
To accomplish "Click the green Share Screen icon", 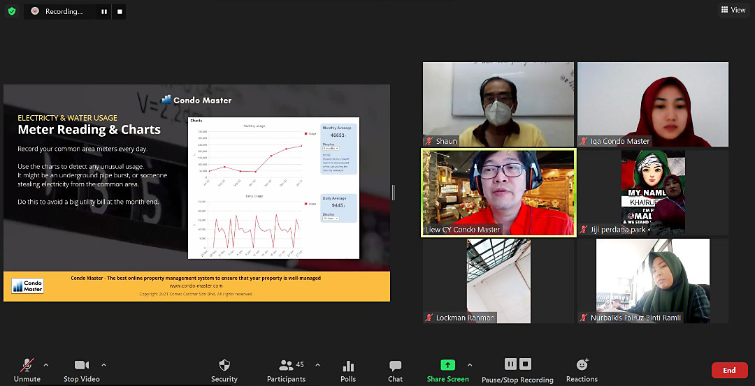I will 447,365.
